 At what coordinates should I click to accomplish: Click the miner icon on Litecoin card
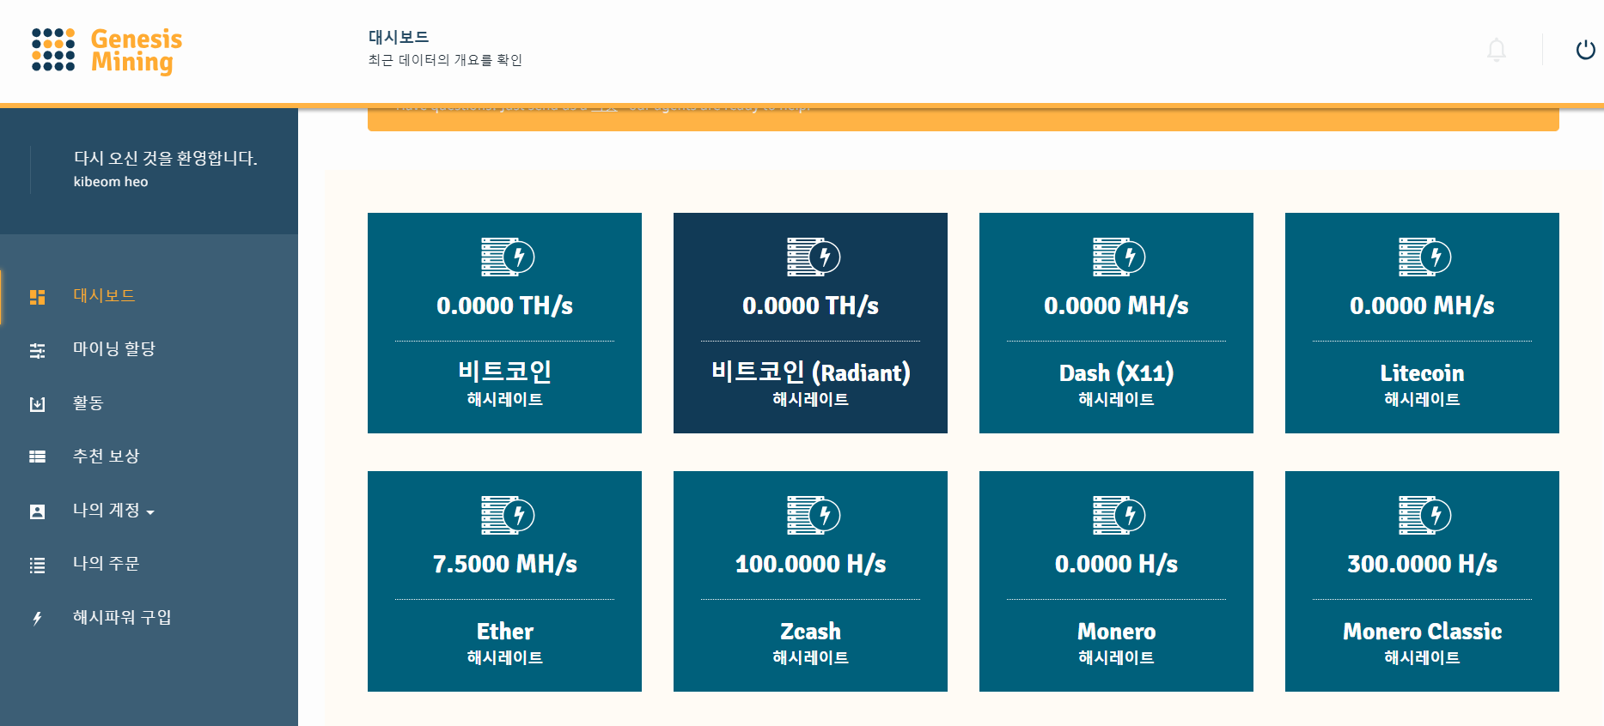[x=1424, y=257]
